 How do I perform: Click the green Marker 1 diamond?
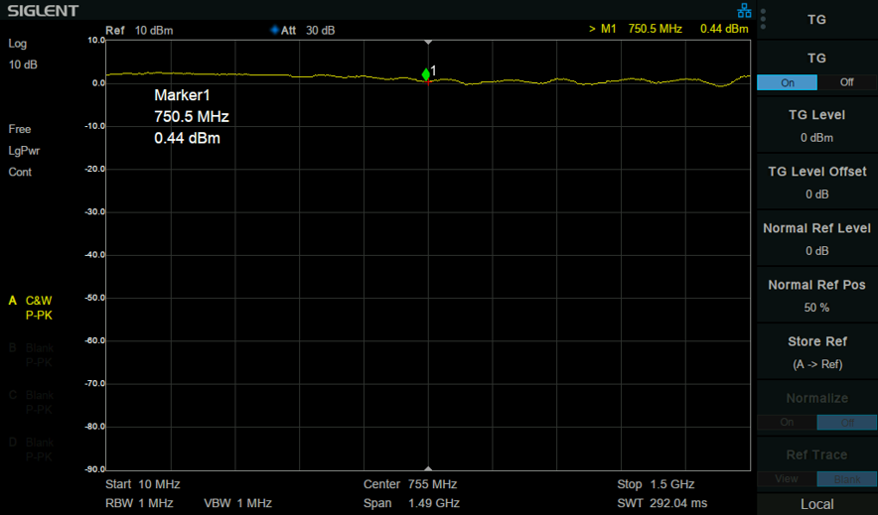coord(426,74)
